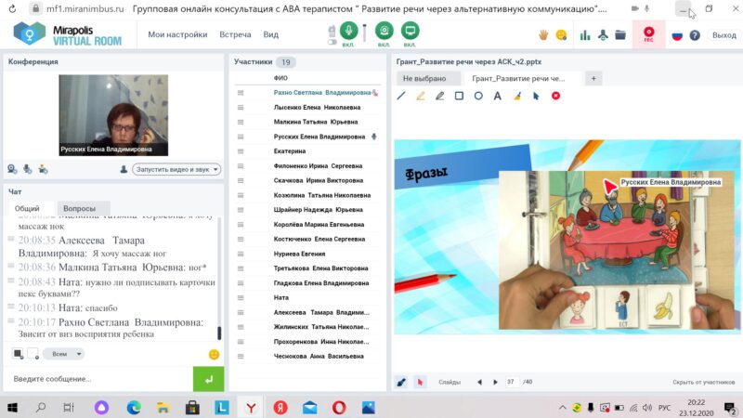Flip the small switch beside the microphone
743x418 pixels.
click(x=332, y=42)
